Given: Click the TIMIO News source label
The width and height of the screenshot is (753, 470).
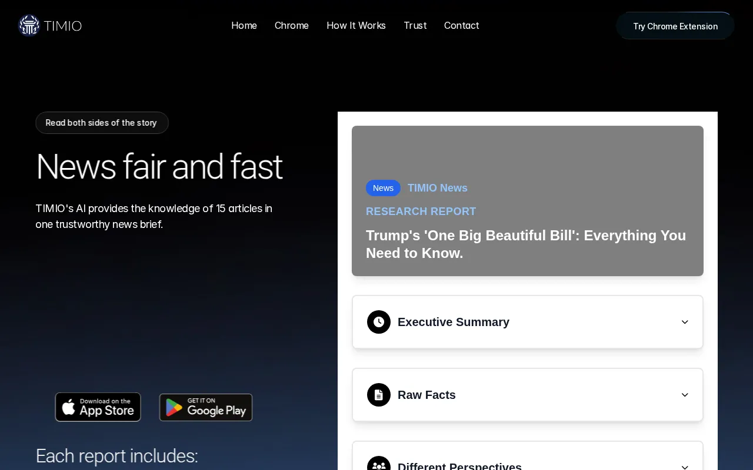Looking at the screenshot, I should 438,188.
